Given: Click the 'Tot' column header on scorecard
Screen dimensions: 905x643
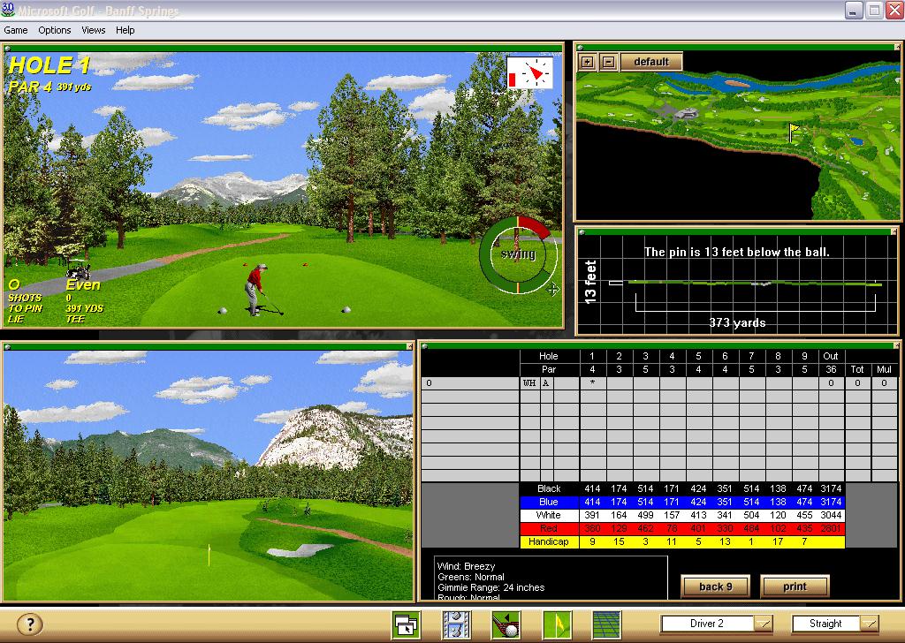Looking at the screenshot, I should pos(857,369).
